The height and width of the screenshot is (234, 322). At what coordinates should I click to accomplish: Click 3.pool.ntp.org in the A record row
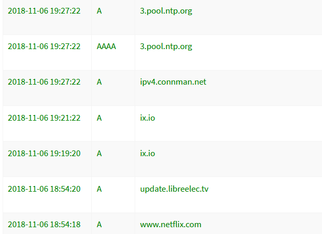pyautogui.click(x=166, y=11)
